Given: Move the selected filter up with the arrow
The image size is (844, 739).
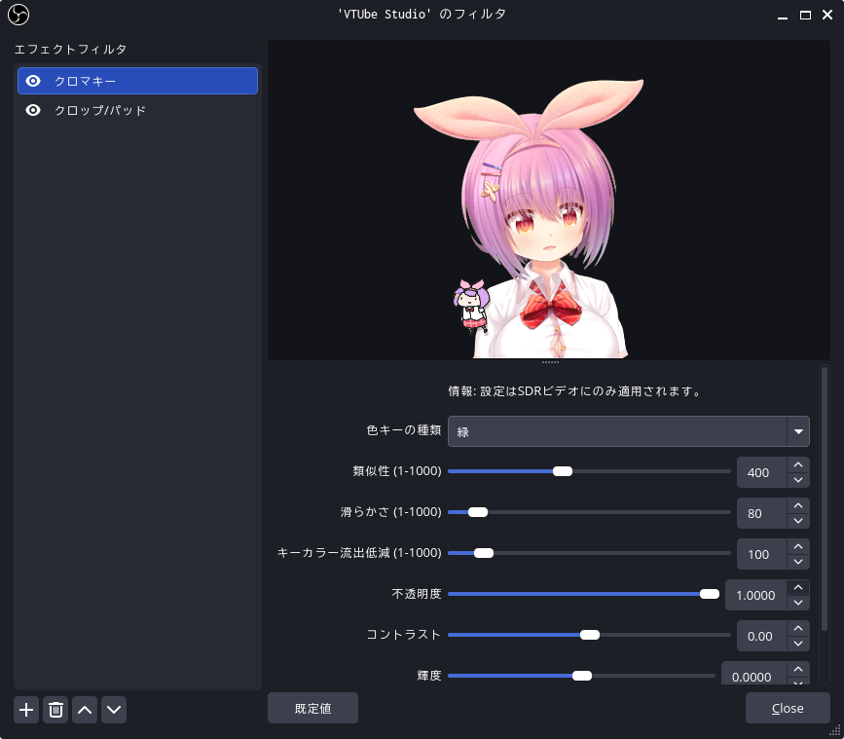Looking at the screenshot, I should (86, 710).
